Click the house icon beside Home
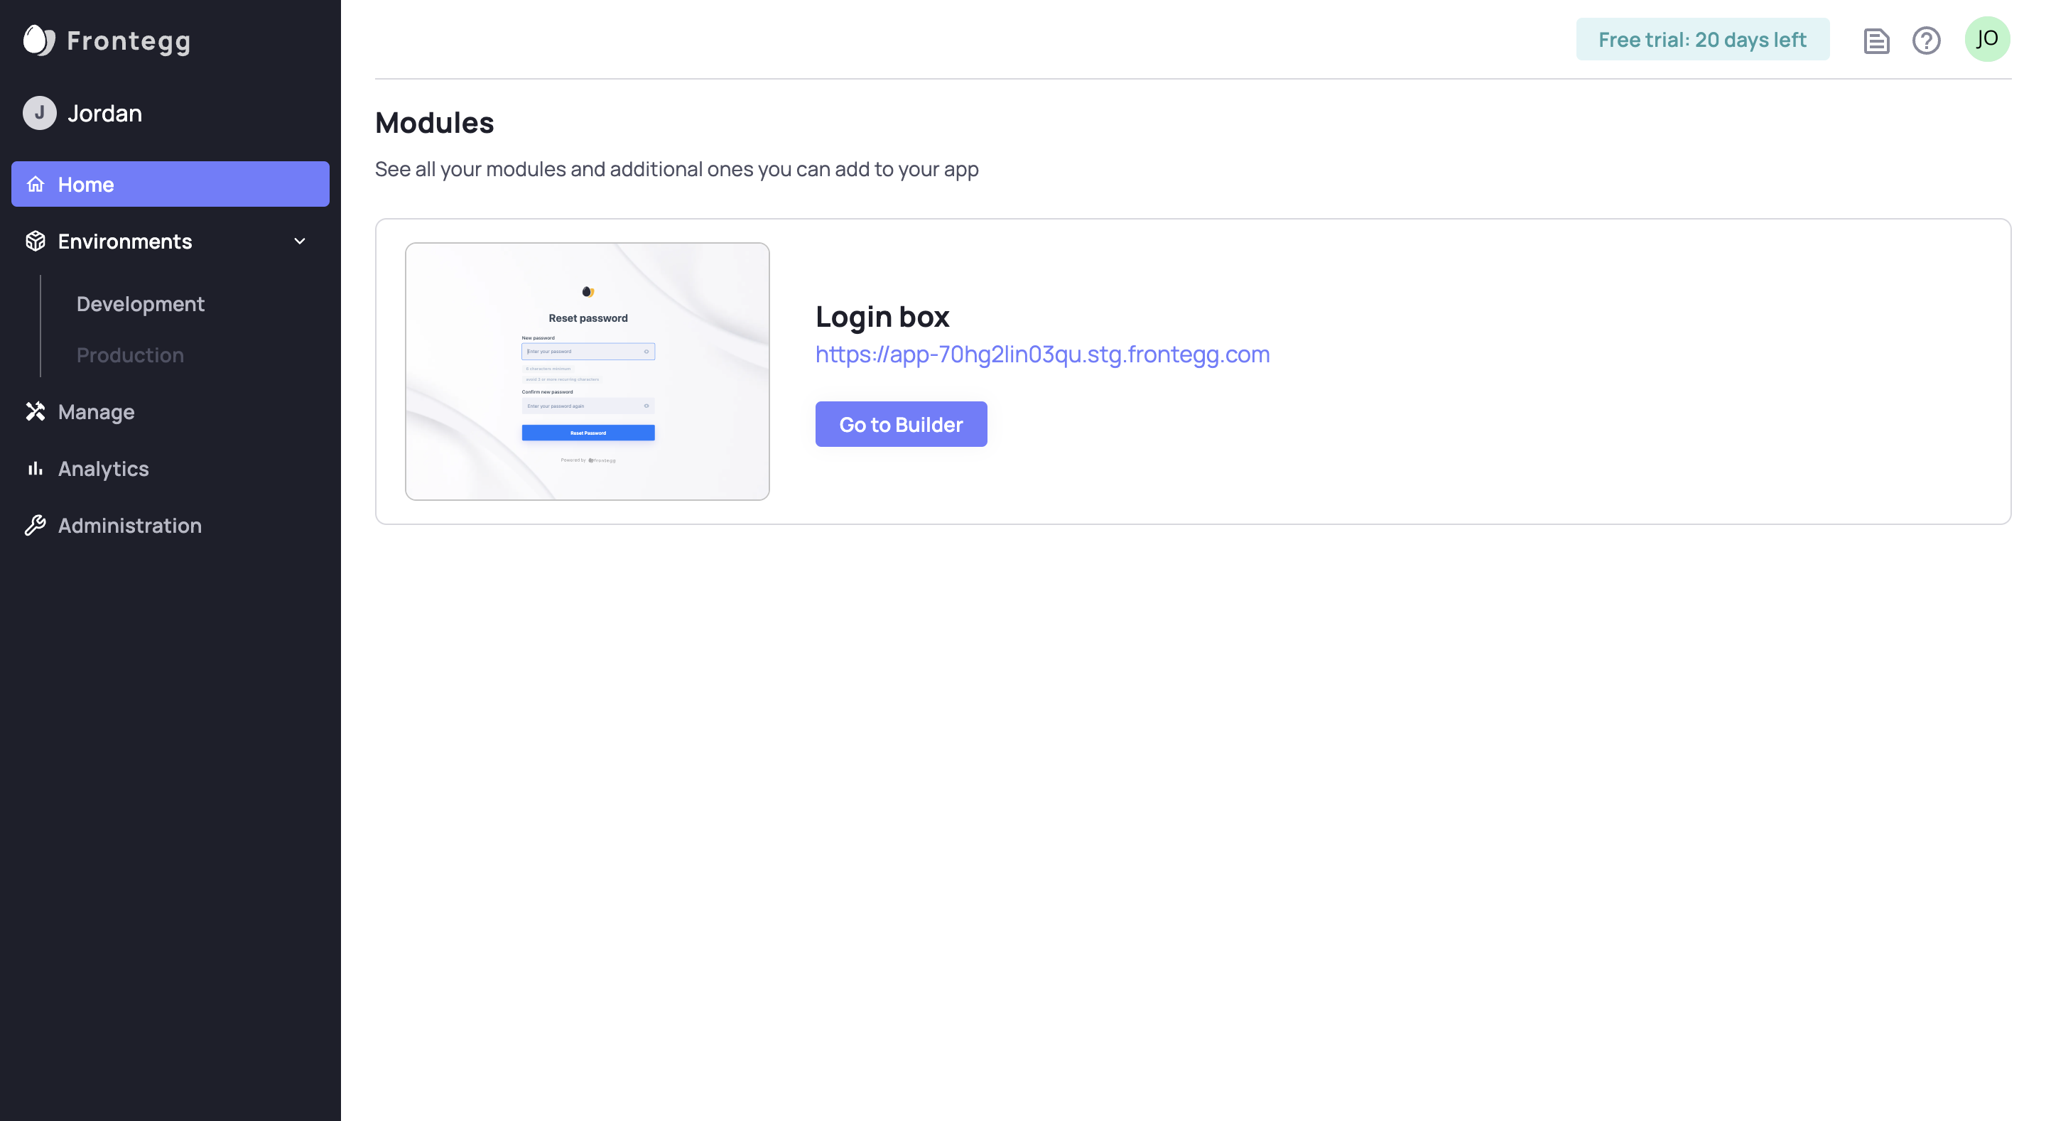 [x=36, y=184]
